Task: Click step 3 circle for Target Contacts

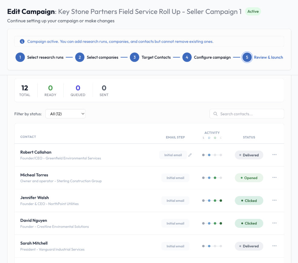Action: click(x=134, y=57)
